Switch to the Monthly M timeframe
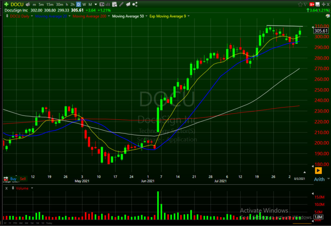Image resolution: width=331 pixels, height=226 pixels. (90, 5)
